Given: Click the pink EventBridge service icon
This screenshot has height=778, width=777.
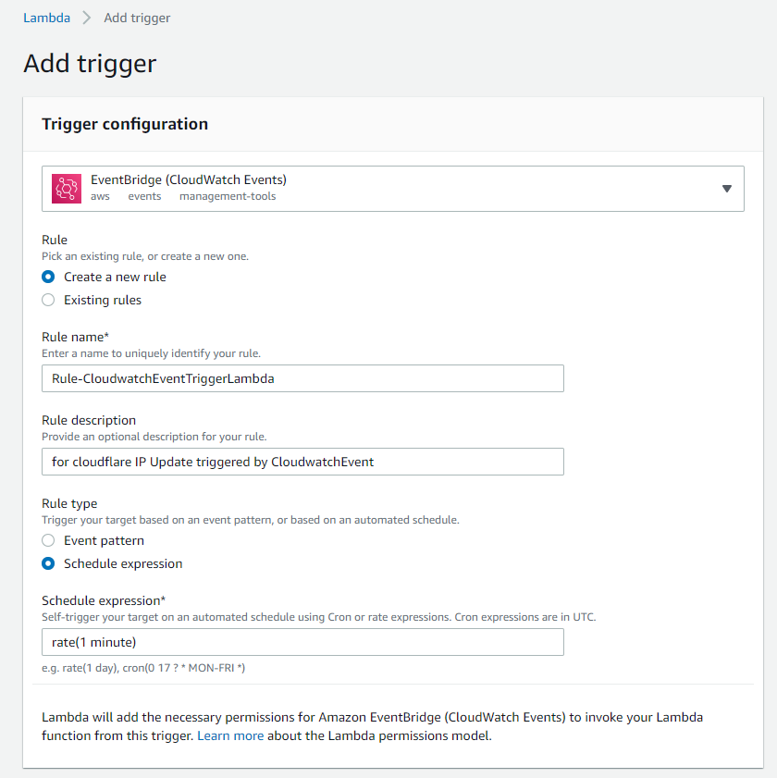Looking at the screenshot, I should [x=67, y=188].
